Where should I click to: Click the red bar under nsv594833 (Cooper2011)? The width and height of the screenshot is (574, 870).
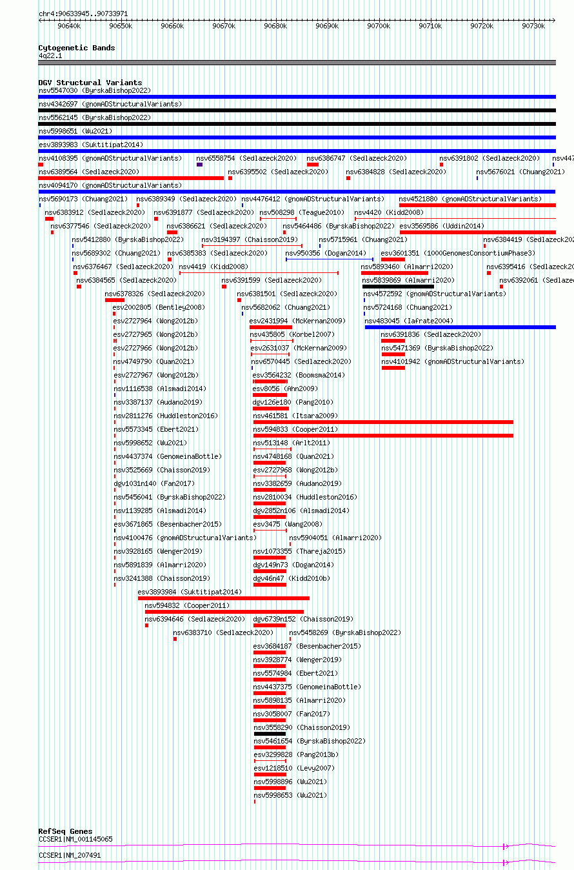pyautogui.click(x=383, y=436)
